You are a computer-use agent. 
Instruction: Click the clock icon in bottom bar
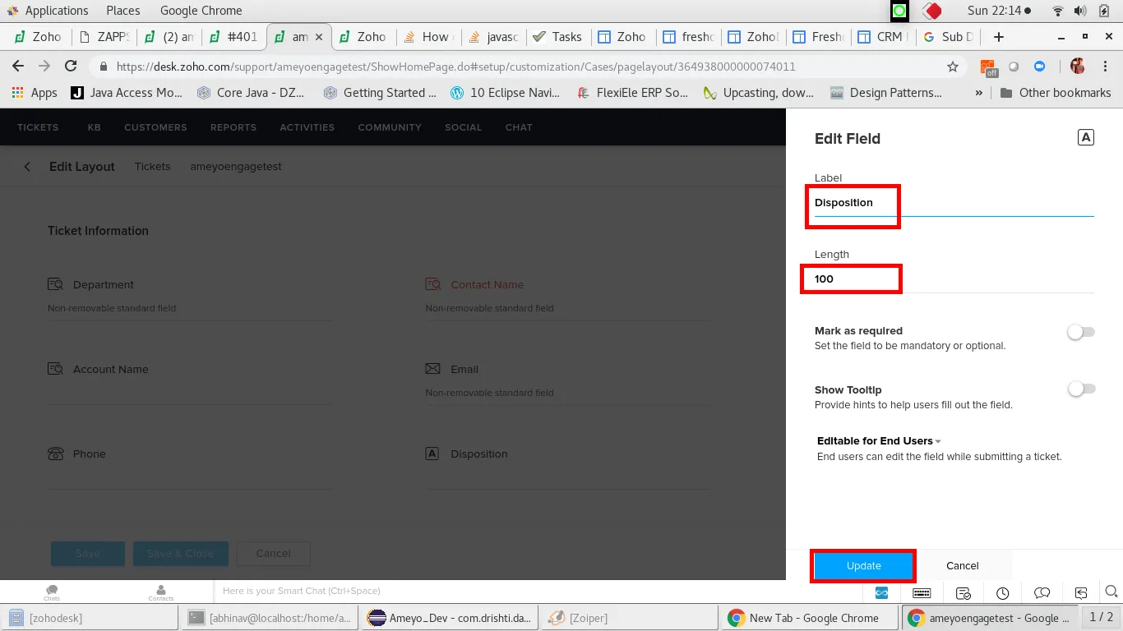[1002, 592]
